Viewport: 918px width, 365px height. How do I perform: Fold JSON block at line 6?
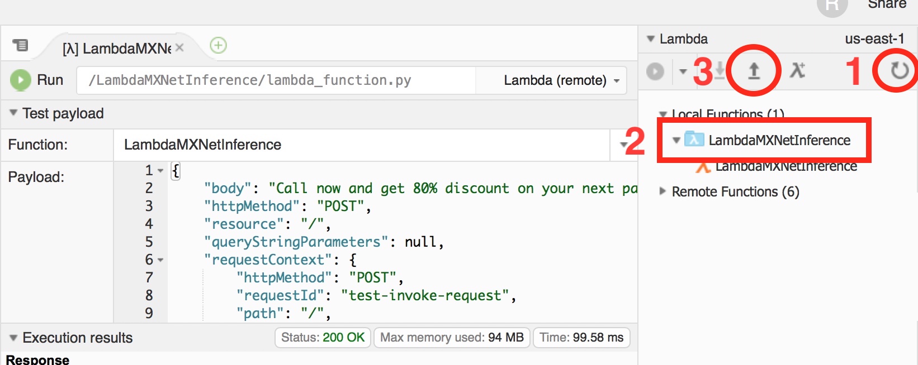160,260
